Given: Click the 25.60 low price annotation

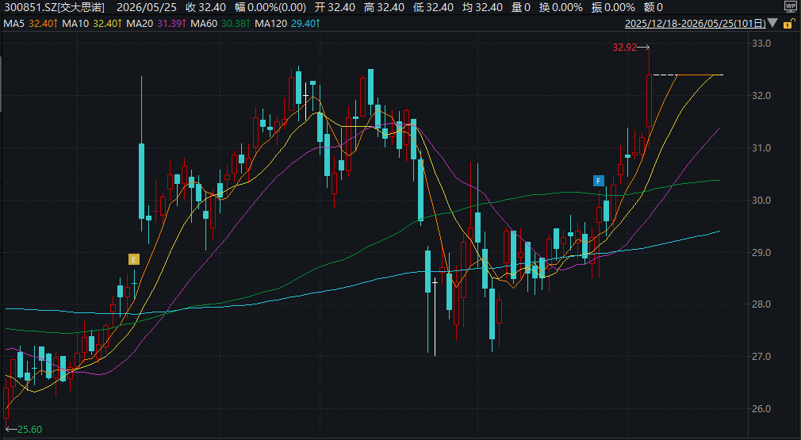Looking at the screenshot, I should pyautogui.click(x=29, y=429).
